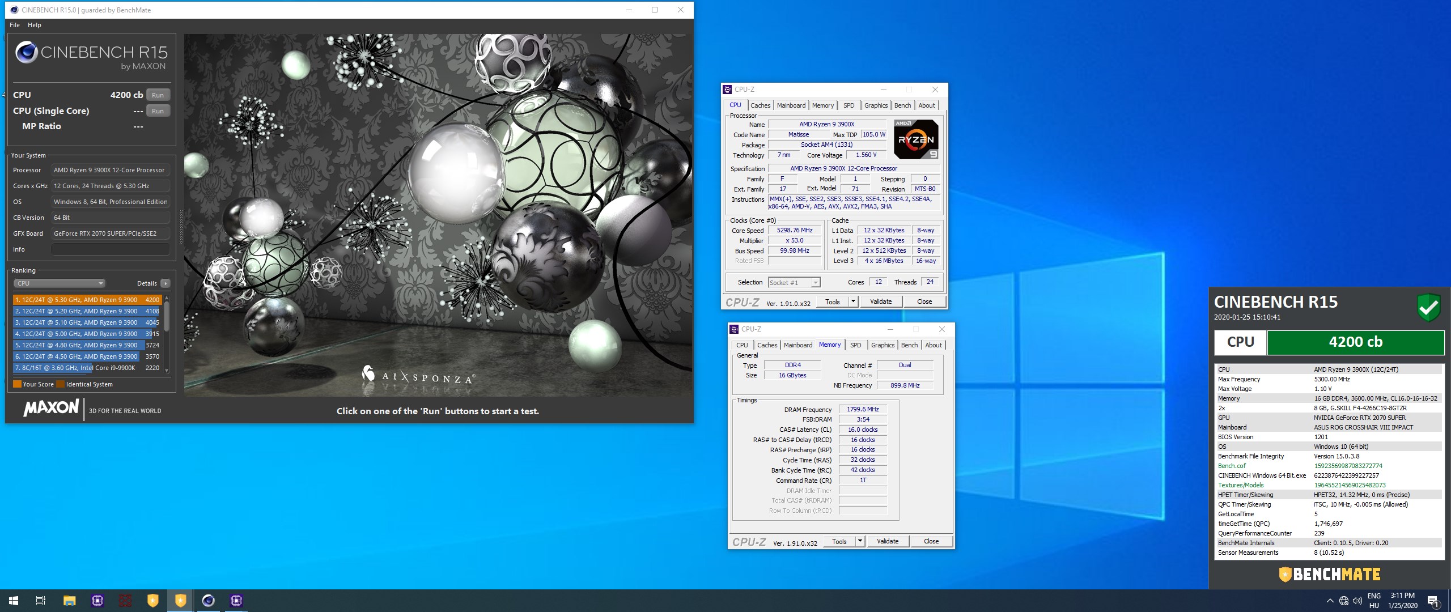This screenshot has width=1451, height=612.
Task: Click Tools button in CPU-Z Memory window
Action: pos(839,542)
